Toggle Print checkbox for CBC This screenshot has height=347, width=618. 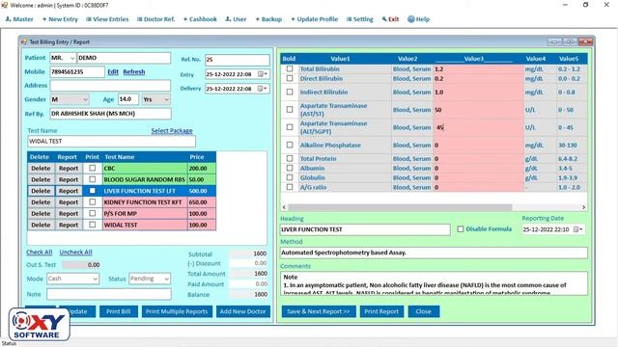coord(93,168)
